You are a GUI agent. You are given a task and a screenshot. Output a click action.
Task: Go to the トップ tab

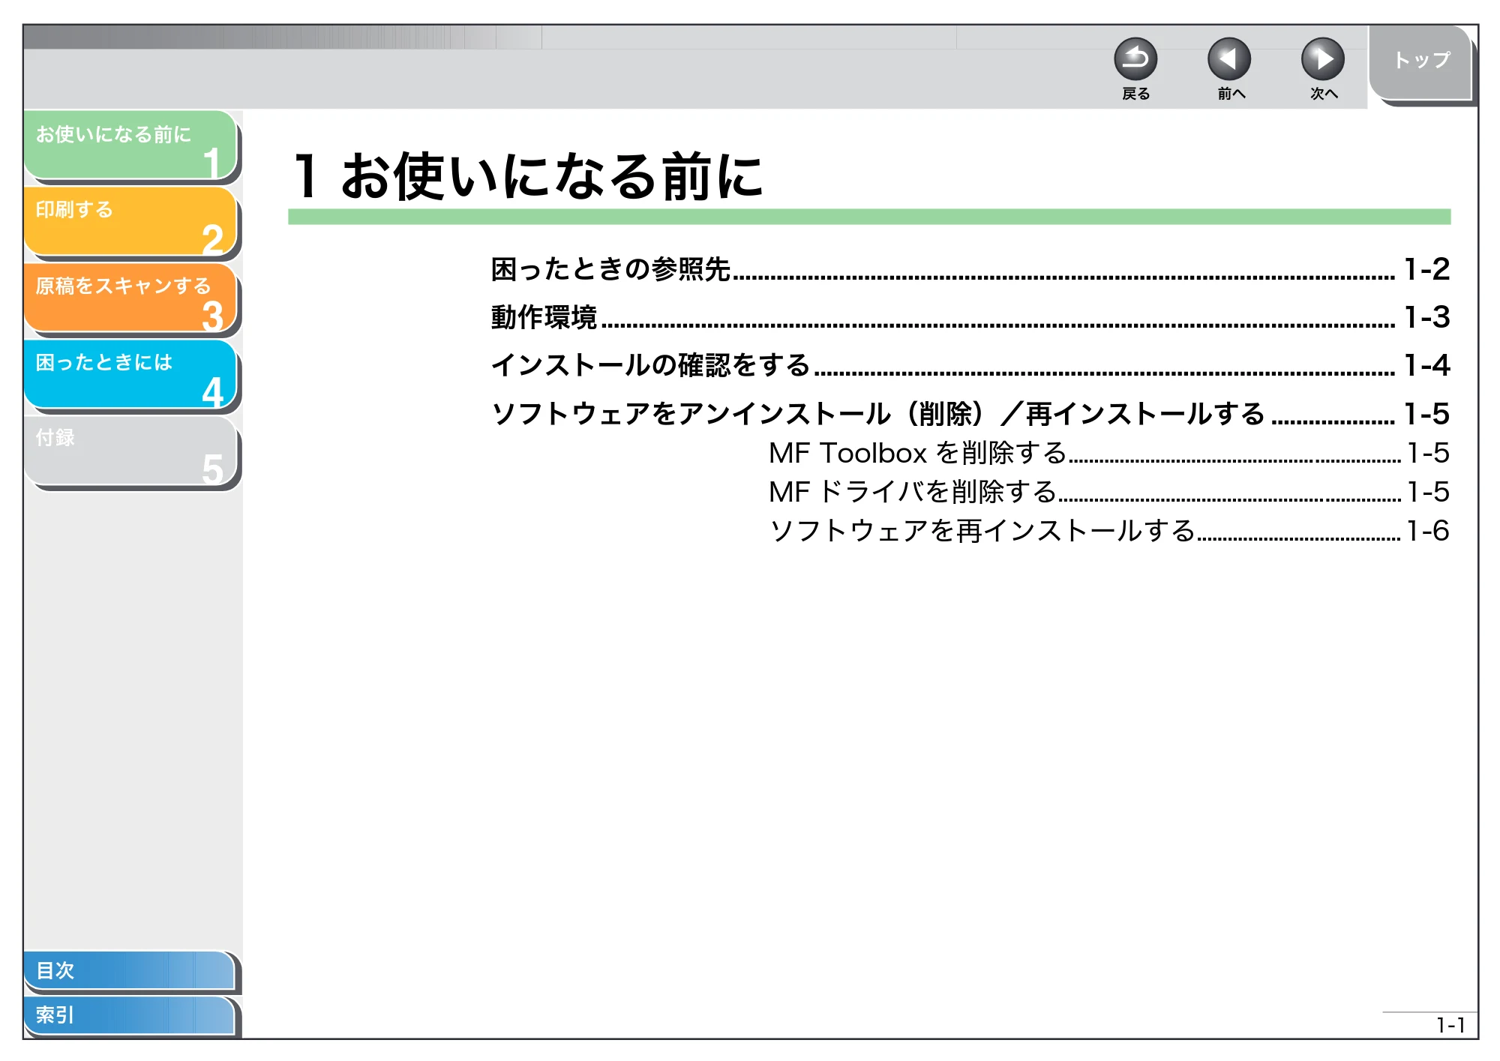[1420, 61]
